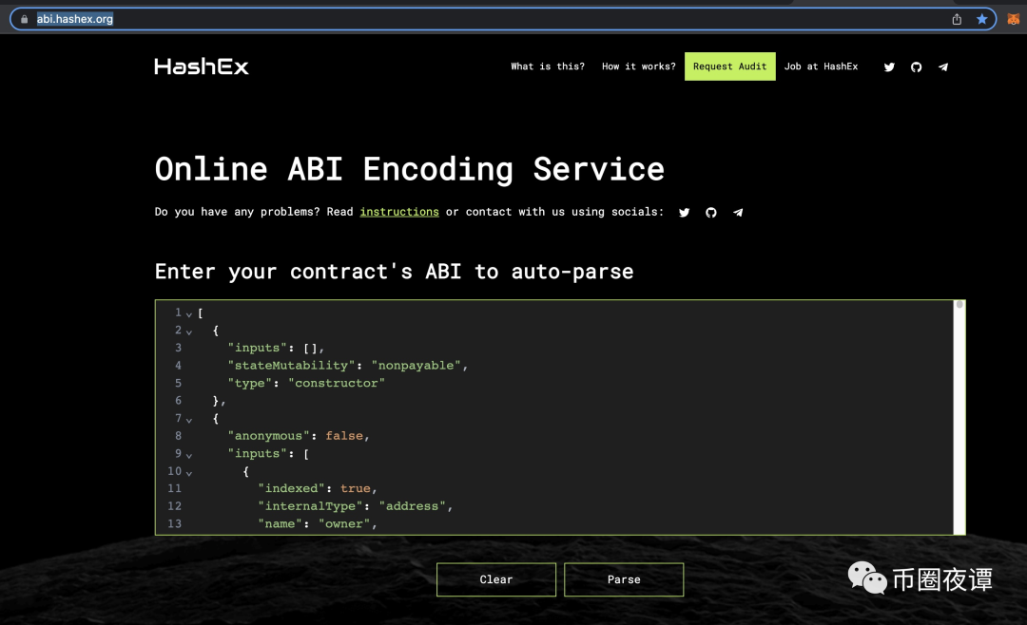Click the "nonpayable" value on line 4
The height and width of the screenshot is (625, 1027).
point(416,365)
